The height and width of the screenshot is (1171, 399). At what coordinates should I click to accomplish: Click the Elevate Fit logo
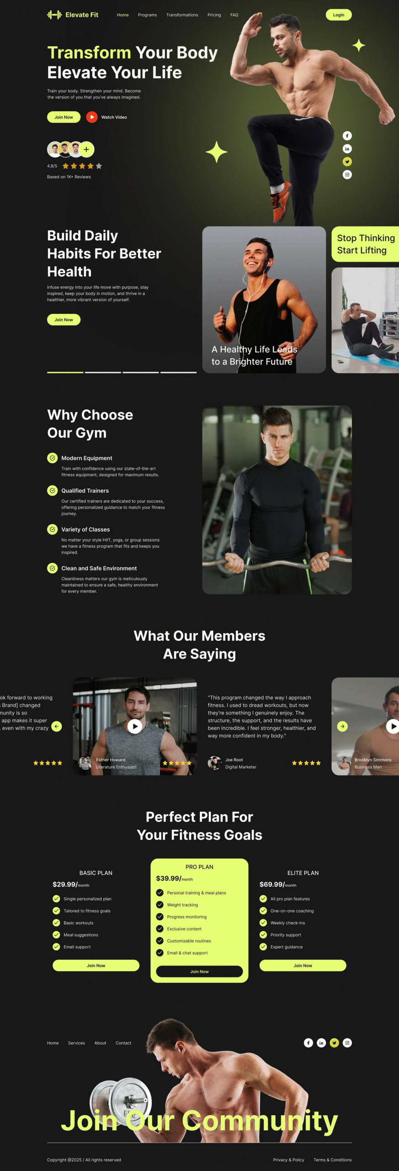point(73,15)
